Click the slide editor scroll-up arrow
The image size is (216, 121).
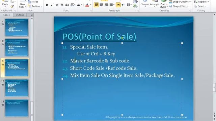point(214,15)
